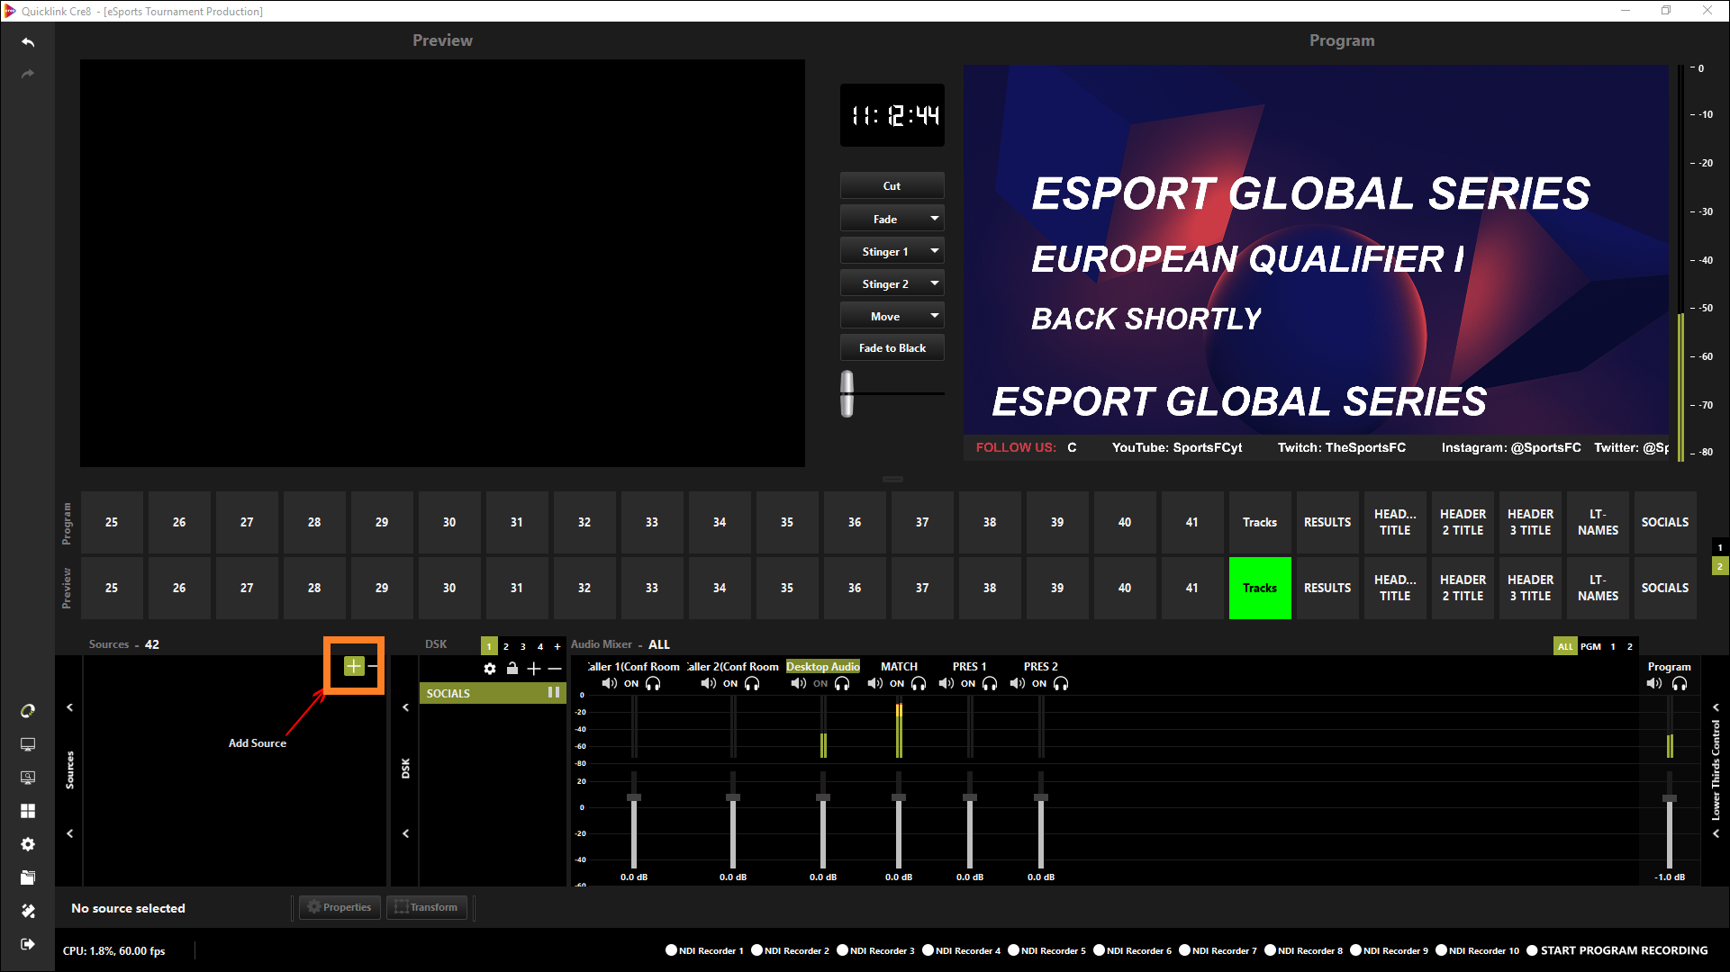Screen dimensions: 1730x972
Task: Click the Fade to Black button
Action: coord(892,347)
